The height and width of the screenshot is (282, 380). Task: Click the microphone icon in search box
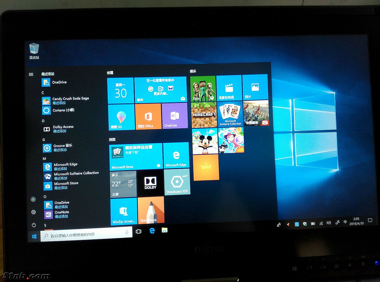127,232
